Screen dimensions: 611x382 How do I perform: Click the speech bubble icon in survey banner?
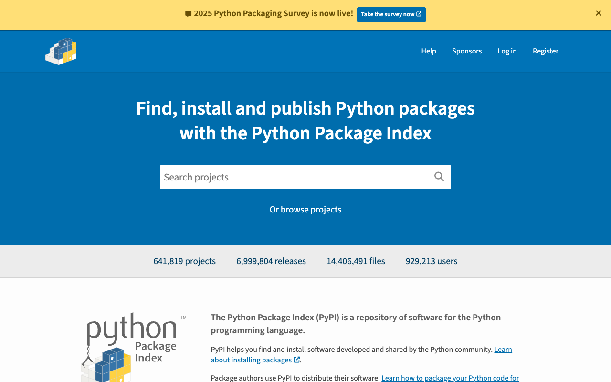[188, 14]
